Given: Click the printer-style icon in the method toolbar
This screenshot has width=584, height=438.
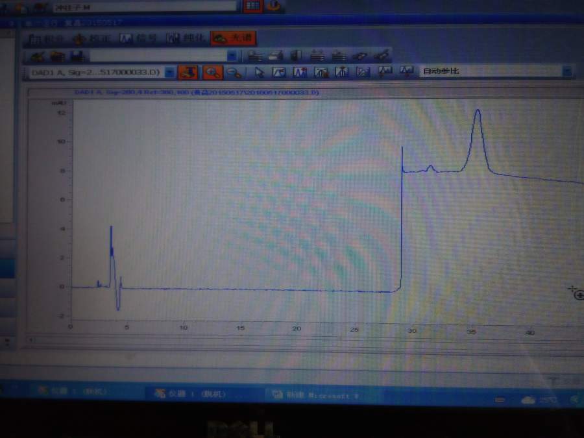Looking at the screenshot, I should point(276,56).
